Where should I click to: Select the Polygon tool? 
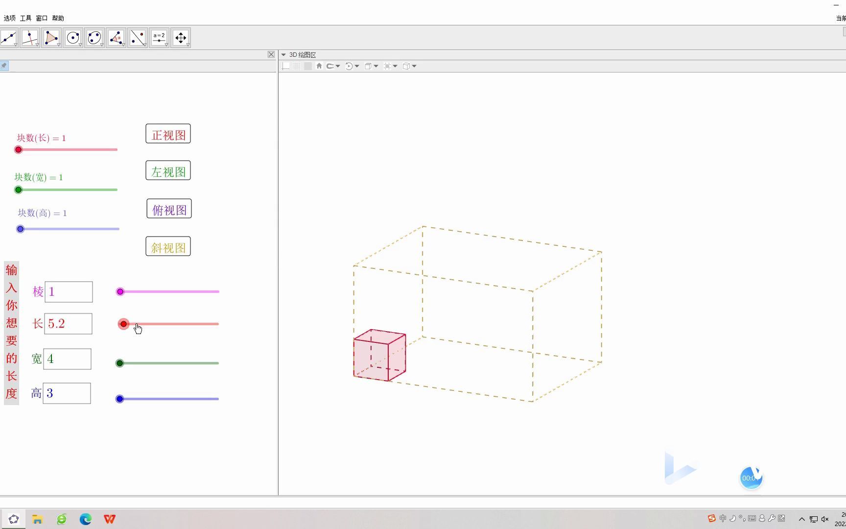pyautogui.click(x=51, y=37)
